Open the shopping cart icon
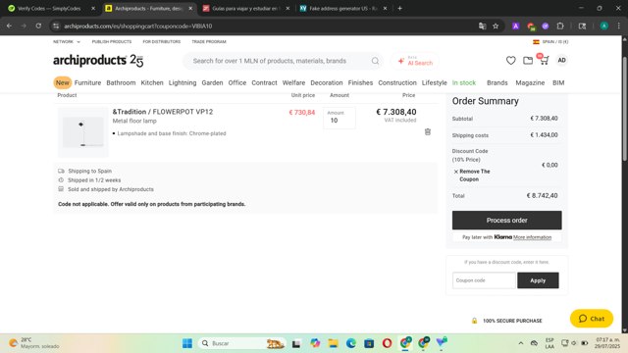The height and width of the screenshot is (353, 628). [544, 61]
